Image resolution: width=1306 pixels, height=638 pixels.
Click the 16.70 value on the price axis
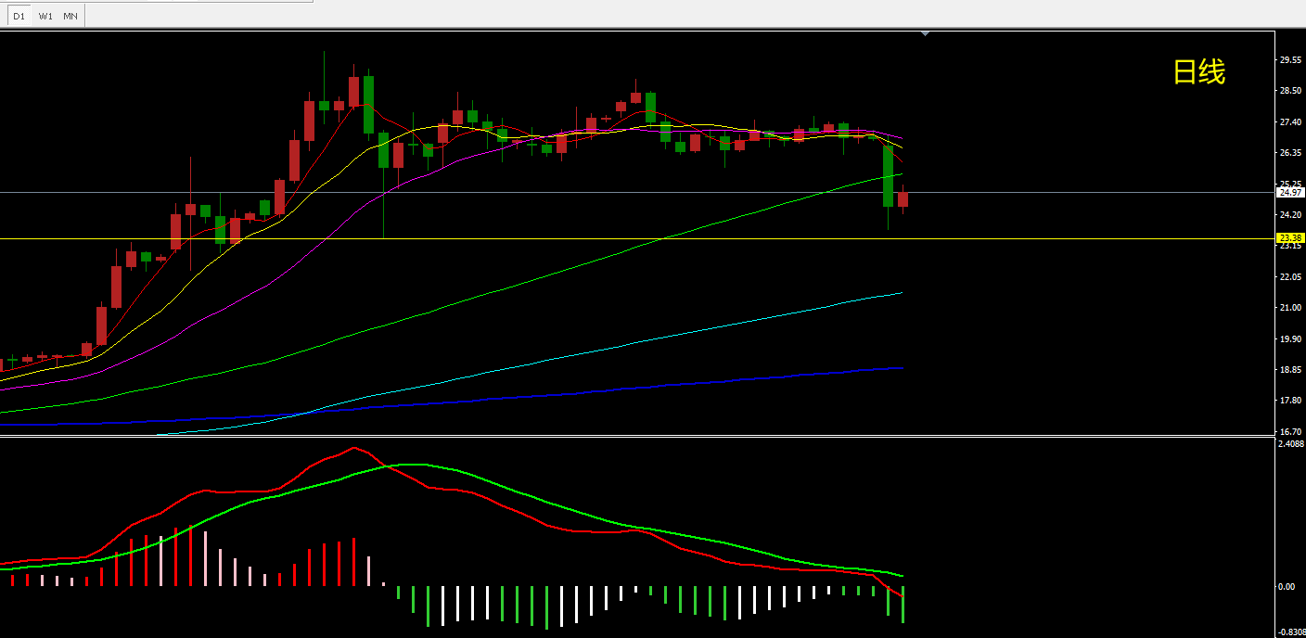pos(1290,432)
